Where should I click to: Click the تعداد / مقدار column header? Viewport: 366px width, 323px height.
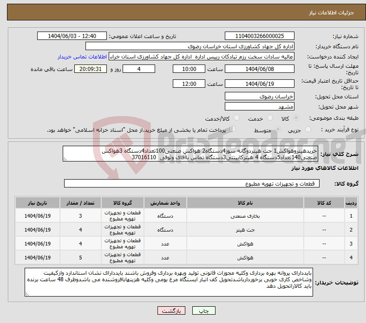(x=80, y=203)
